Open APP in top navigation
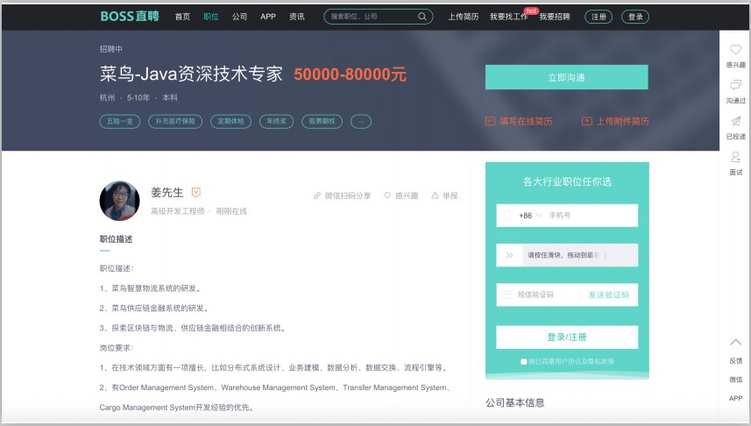 point(268,17)
